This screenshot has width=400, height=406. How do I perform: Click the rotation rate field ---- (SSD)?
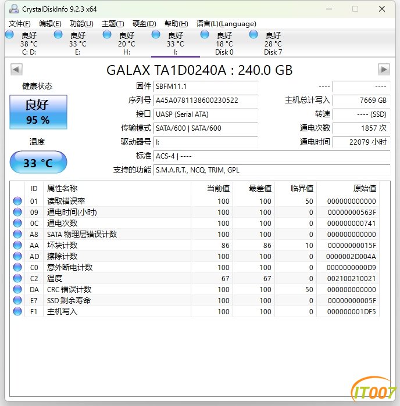(362, 114)
